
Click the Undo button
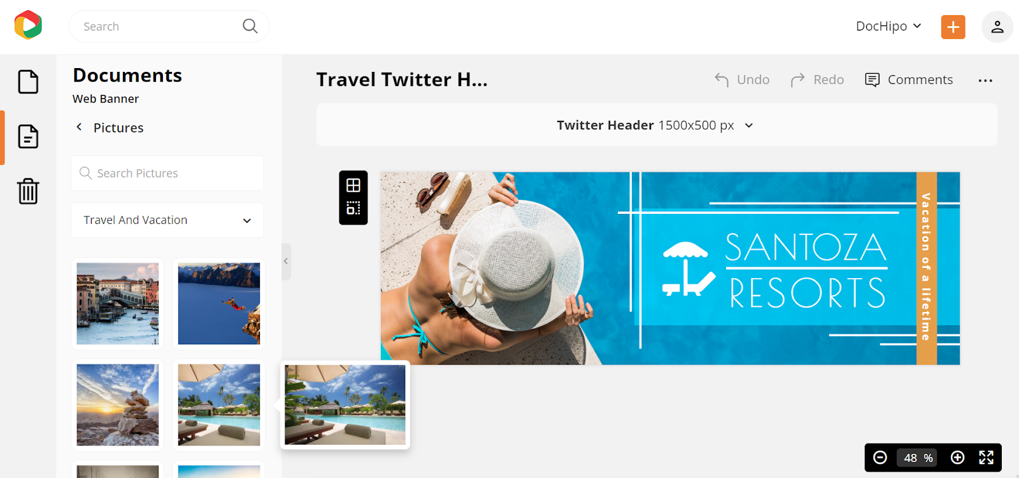coord(742,80)
